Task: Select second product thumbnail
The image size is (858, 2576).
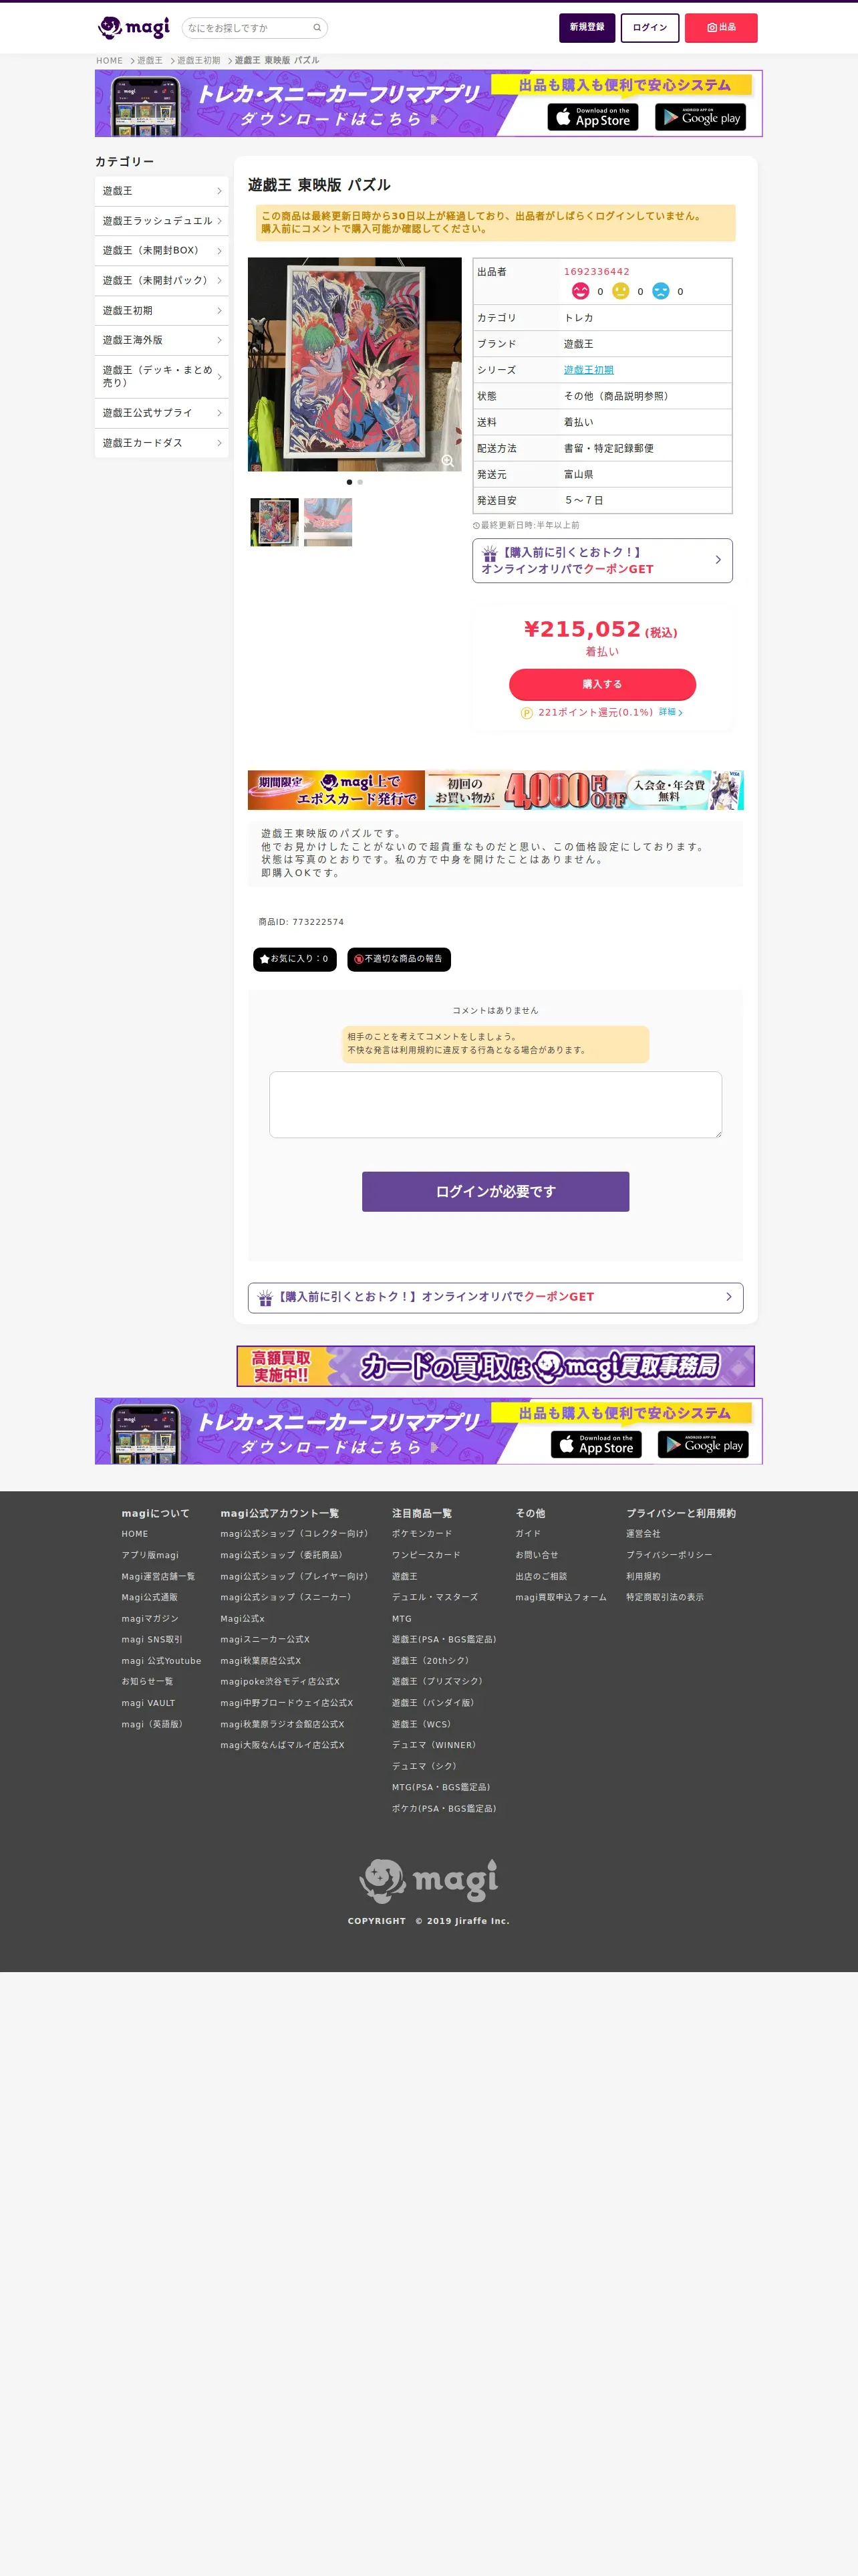Action: (327, 522)
